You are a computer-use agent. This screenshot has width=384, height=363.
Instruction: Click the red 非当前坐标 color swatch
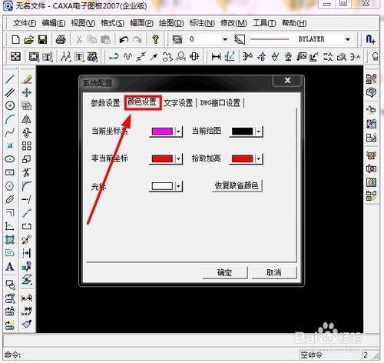tap(162, 158)
